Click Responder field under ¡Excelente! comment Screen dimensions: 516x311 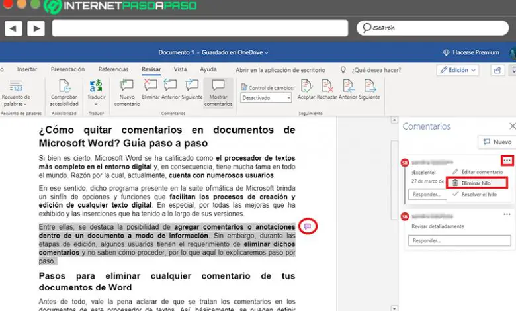(x=427, y=194)
